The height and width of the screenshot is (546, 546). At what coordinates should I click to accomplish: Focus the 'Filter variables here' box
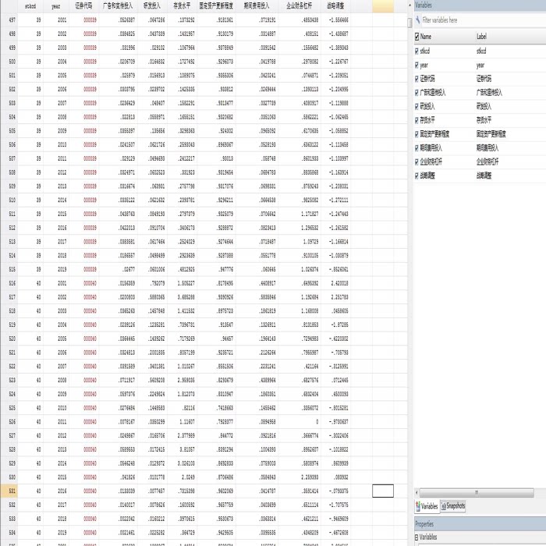point(484,20)
